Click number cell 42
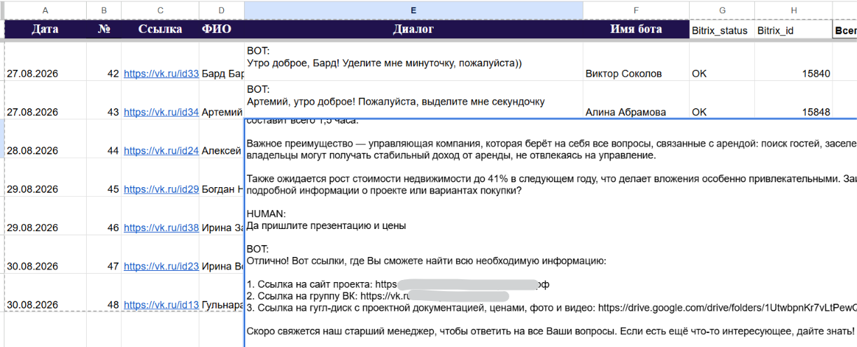The image size is (857, 347). (x=104, y=61)
